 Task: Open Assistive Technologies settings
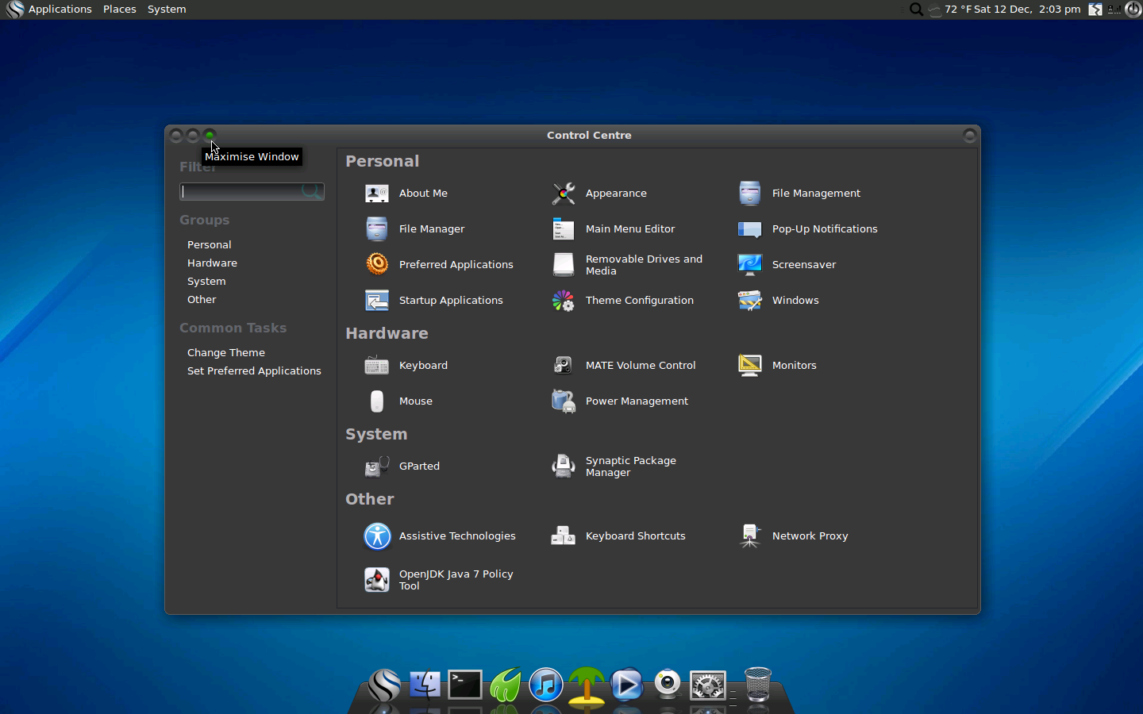pyautogui.click(x=377, y=536)
